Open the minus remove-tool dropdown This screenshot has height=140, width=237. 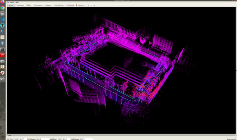click(x=91, y=5)
